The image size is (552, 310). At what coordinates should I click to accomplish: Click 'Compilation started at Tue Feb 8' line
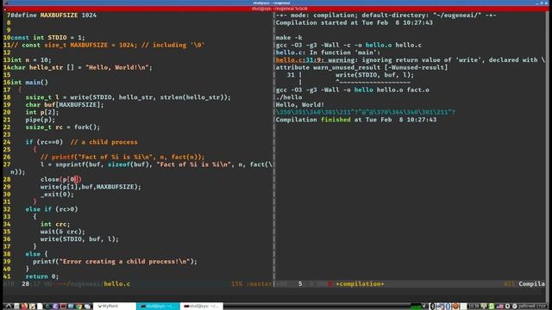[x=354, y=23]
